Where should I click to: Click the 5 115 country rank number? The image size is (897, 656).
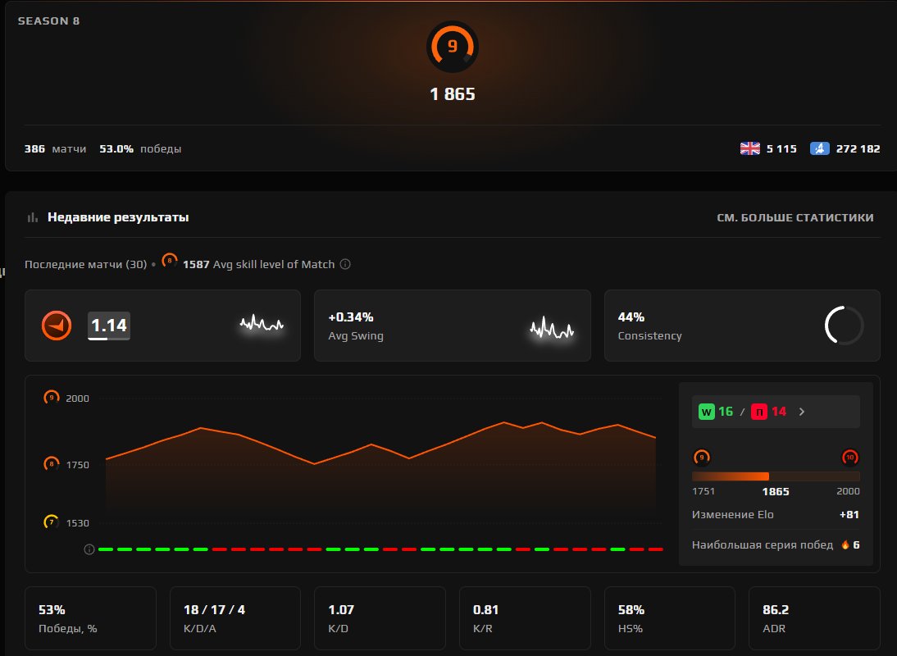[781, 148]
